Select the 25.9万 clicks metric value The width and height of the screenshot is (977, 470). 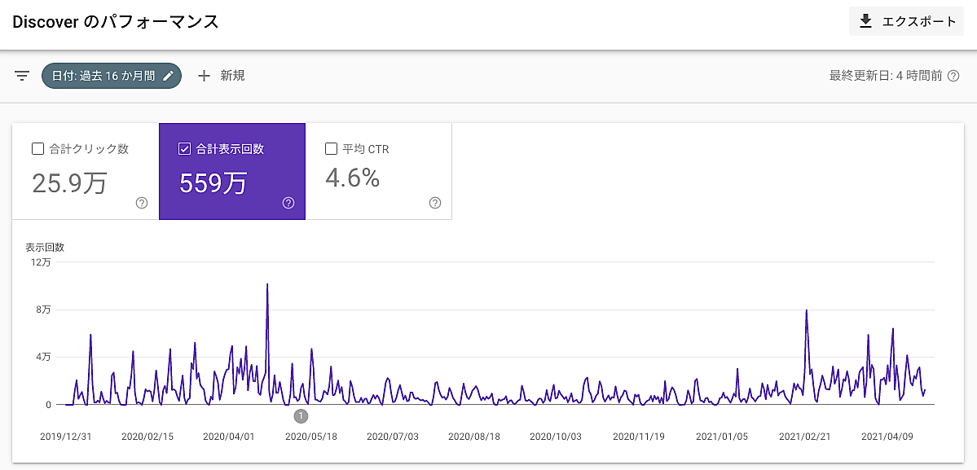click(x=69, y=182)
